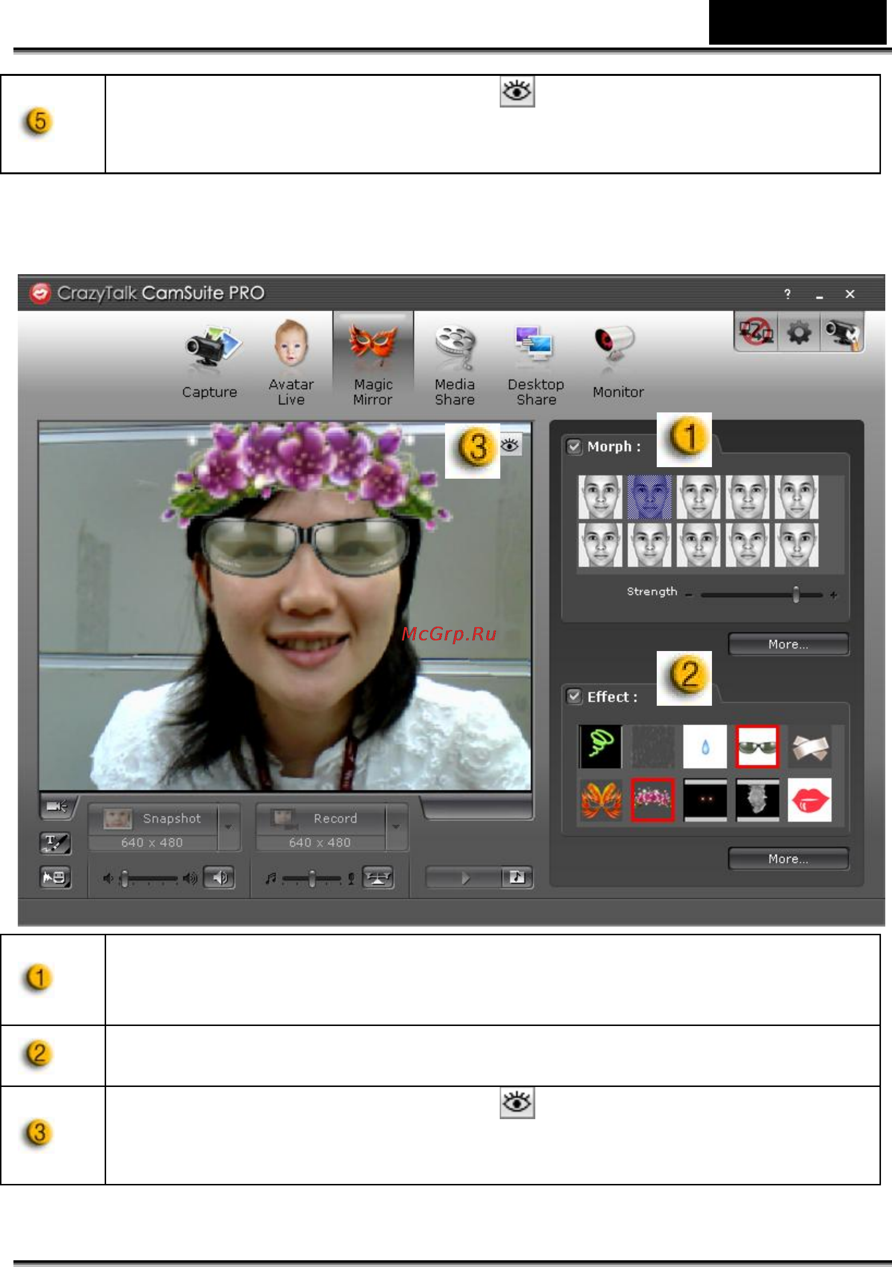Screen dimensions: 892x1267
Task: Open the emoticon face tool
Action: [x=55, y=877]
